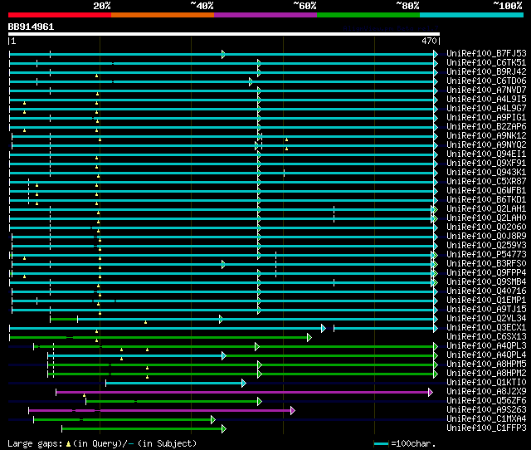Click the UniRef100_B2ZAP6 text
Image resolution: width=531 pixels, height=450 pixels.
(x=486, y=127)
